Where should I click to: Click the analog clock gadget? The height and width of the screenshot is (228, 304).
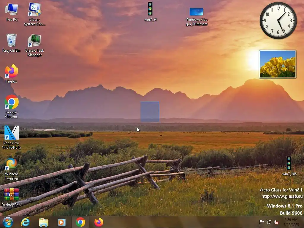(x=278, y=20)
